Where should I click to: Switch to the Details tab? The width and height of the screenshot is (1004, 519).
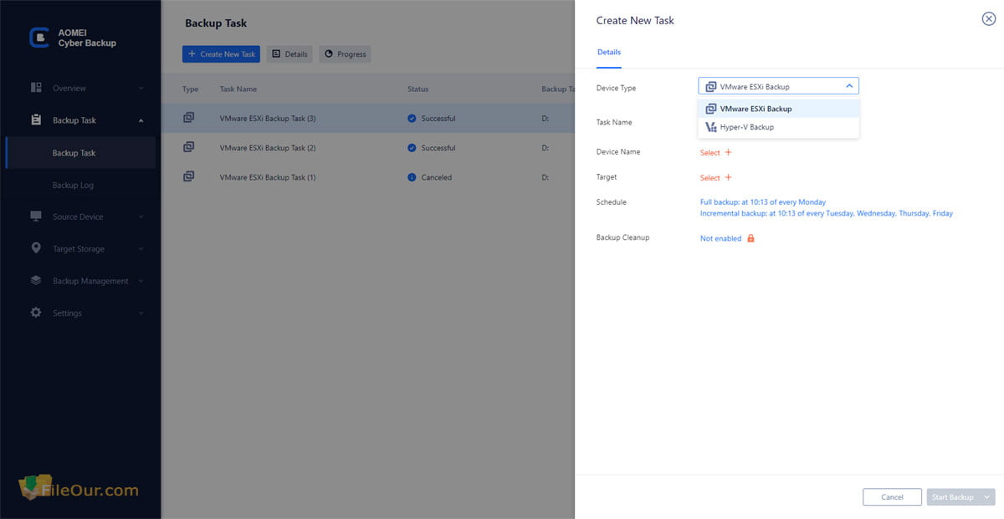tap(609, 53)
